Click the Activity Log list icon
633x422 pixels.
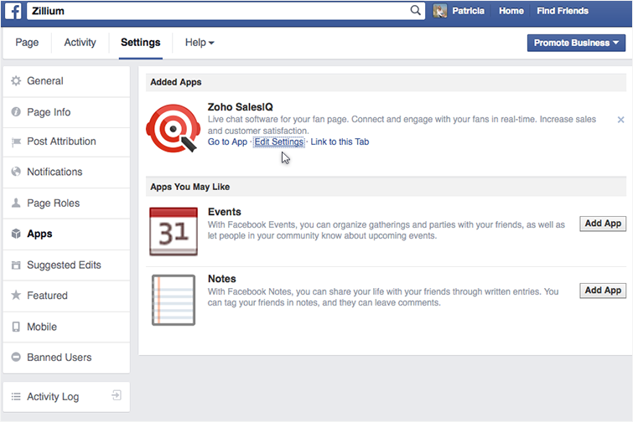click(x=16, y=397)
